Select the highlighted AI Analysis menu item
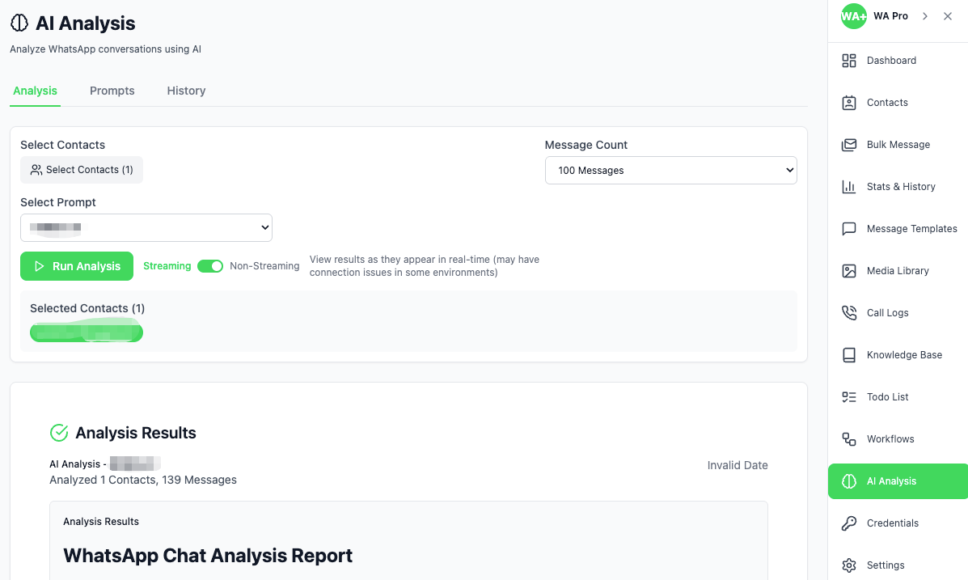The width and height of the screenshot is (968, 580). (898, 481)
